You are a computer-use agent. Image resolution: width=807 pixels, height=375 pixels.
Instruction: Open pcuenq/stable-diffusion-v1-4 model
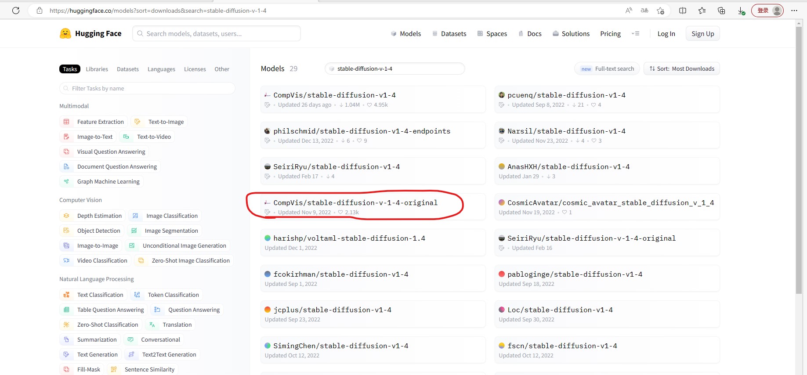point(607,99)
